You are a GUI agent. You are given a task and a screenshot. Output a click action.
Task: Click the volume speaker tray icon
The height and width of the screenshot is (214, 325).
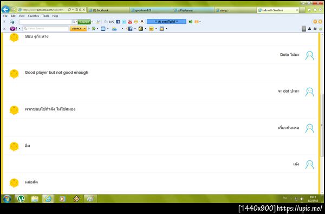coord(302,199)
